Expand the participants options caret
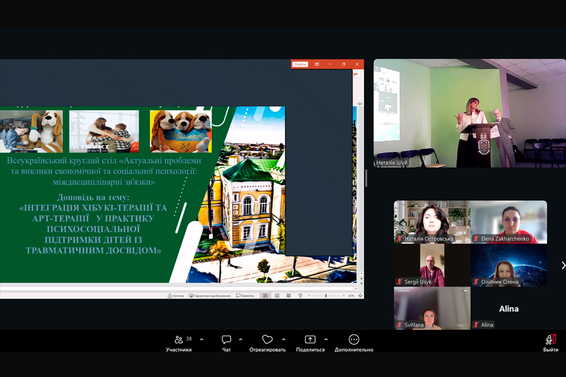The height and width of the screenshot is (377, 566). [201, 339]
